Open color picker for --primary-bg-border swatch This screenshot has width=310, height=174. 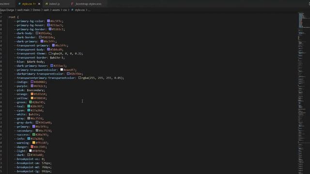click(50, 29)
